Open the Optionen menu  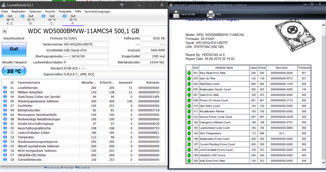(35, 11)
